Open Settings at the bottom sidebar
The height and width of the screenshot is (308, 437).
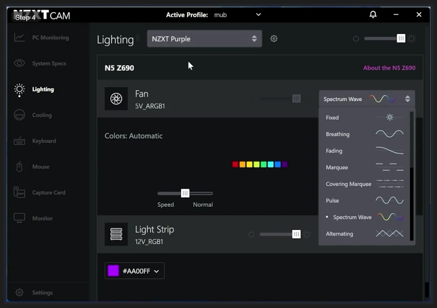42,292
